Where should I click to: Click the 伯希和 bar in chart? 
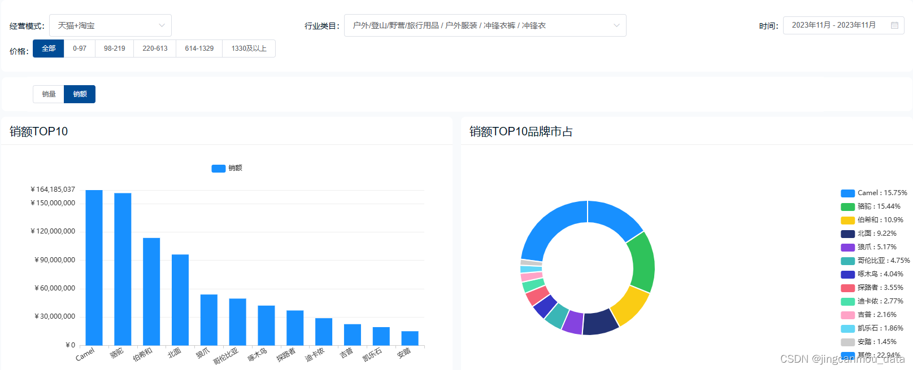(x=151, y=292)
